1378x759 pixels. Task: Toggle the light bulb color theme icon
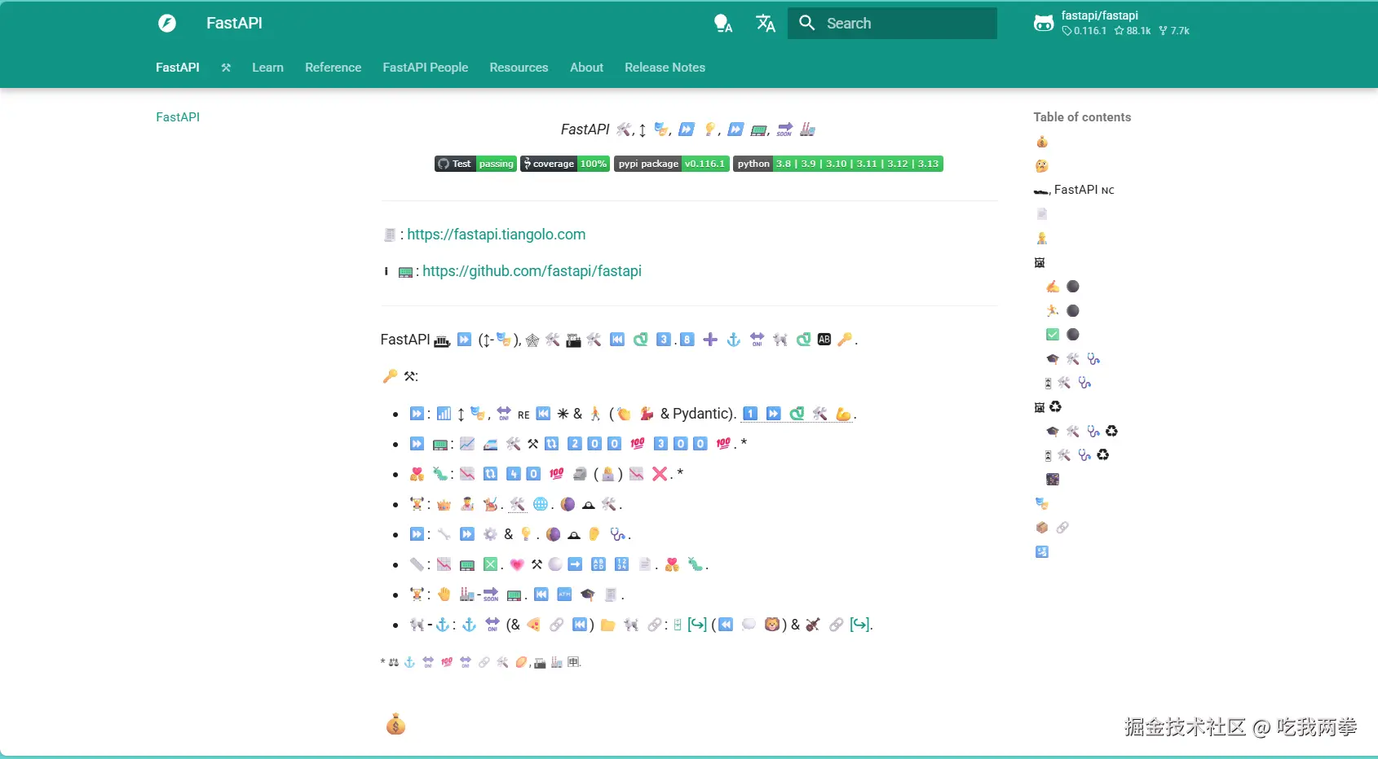tap(722, 23)
